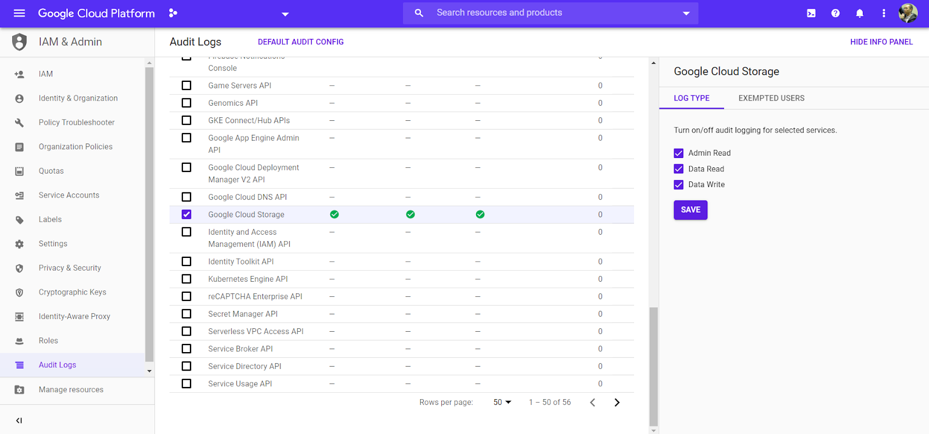The width and height of the screenshot is (929, 434).
Task: Uncheck the Data Read checkbox
Action: pyautogui.click(x=679, y=169)
